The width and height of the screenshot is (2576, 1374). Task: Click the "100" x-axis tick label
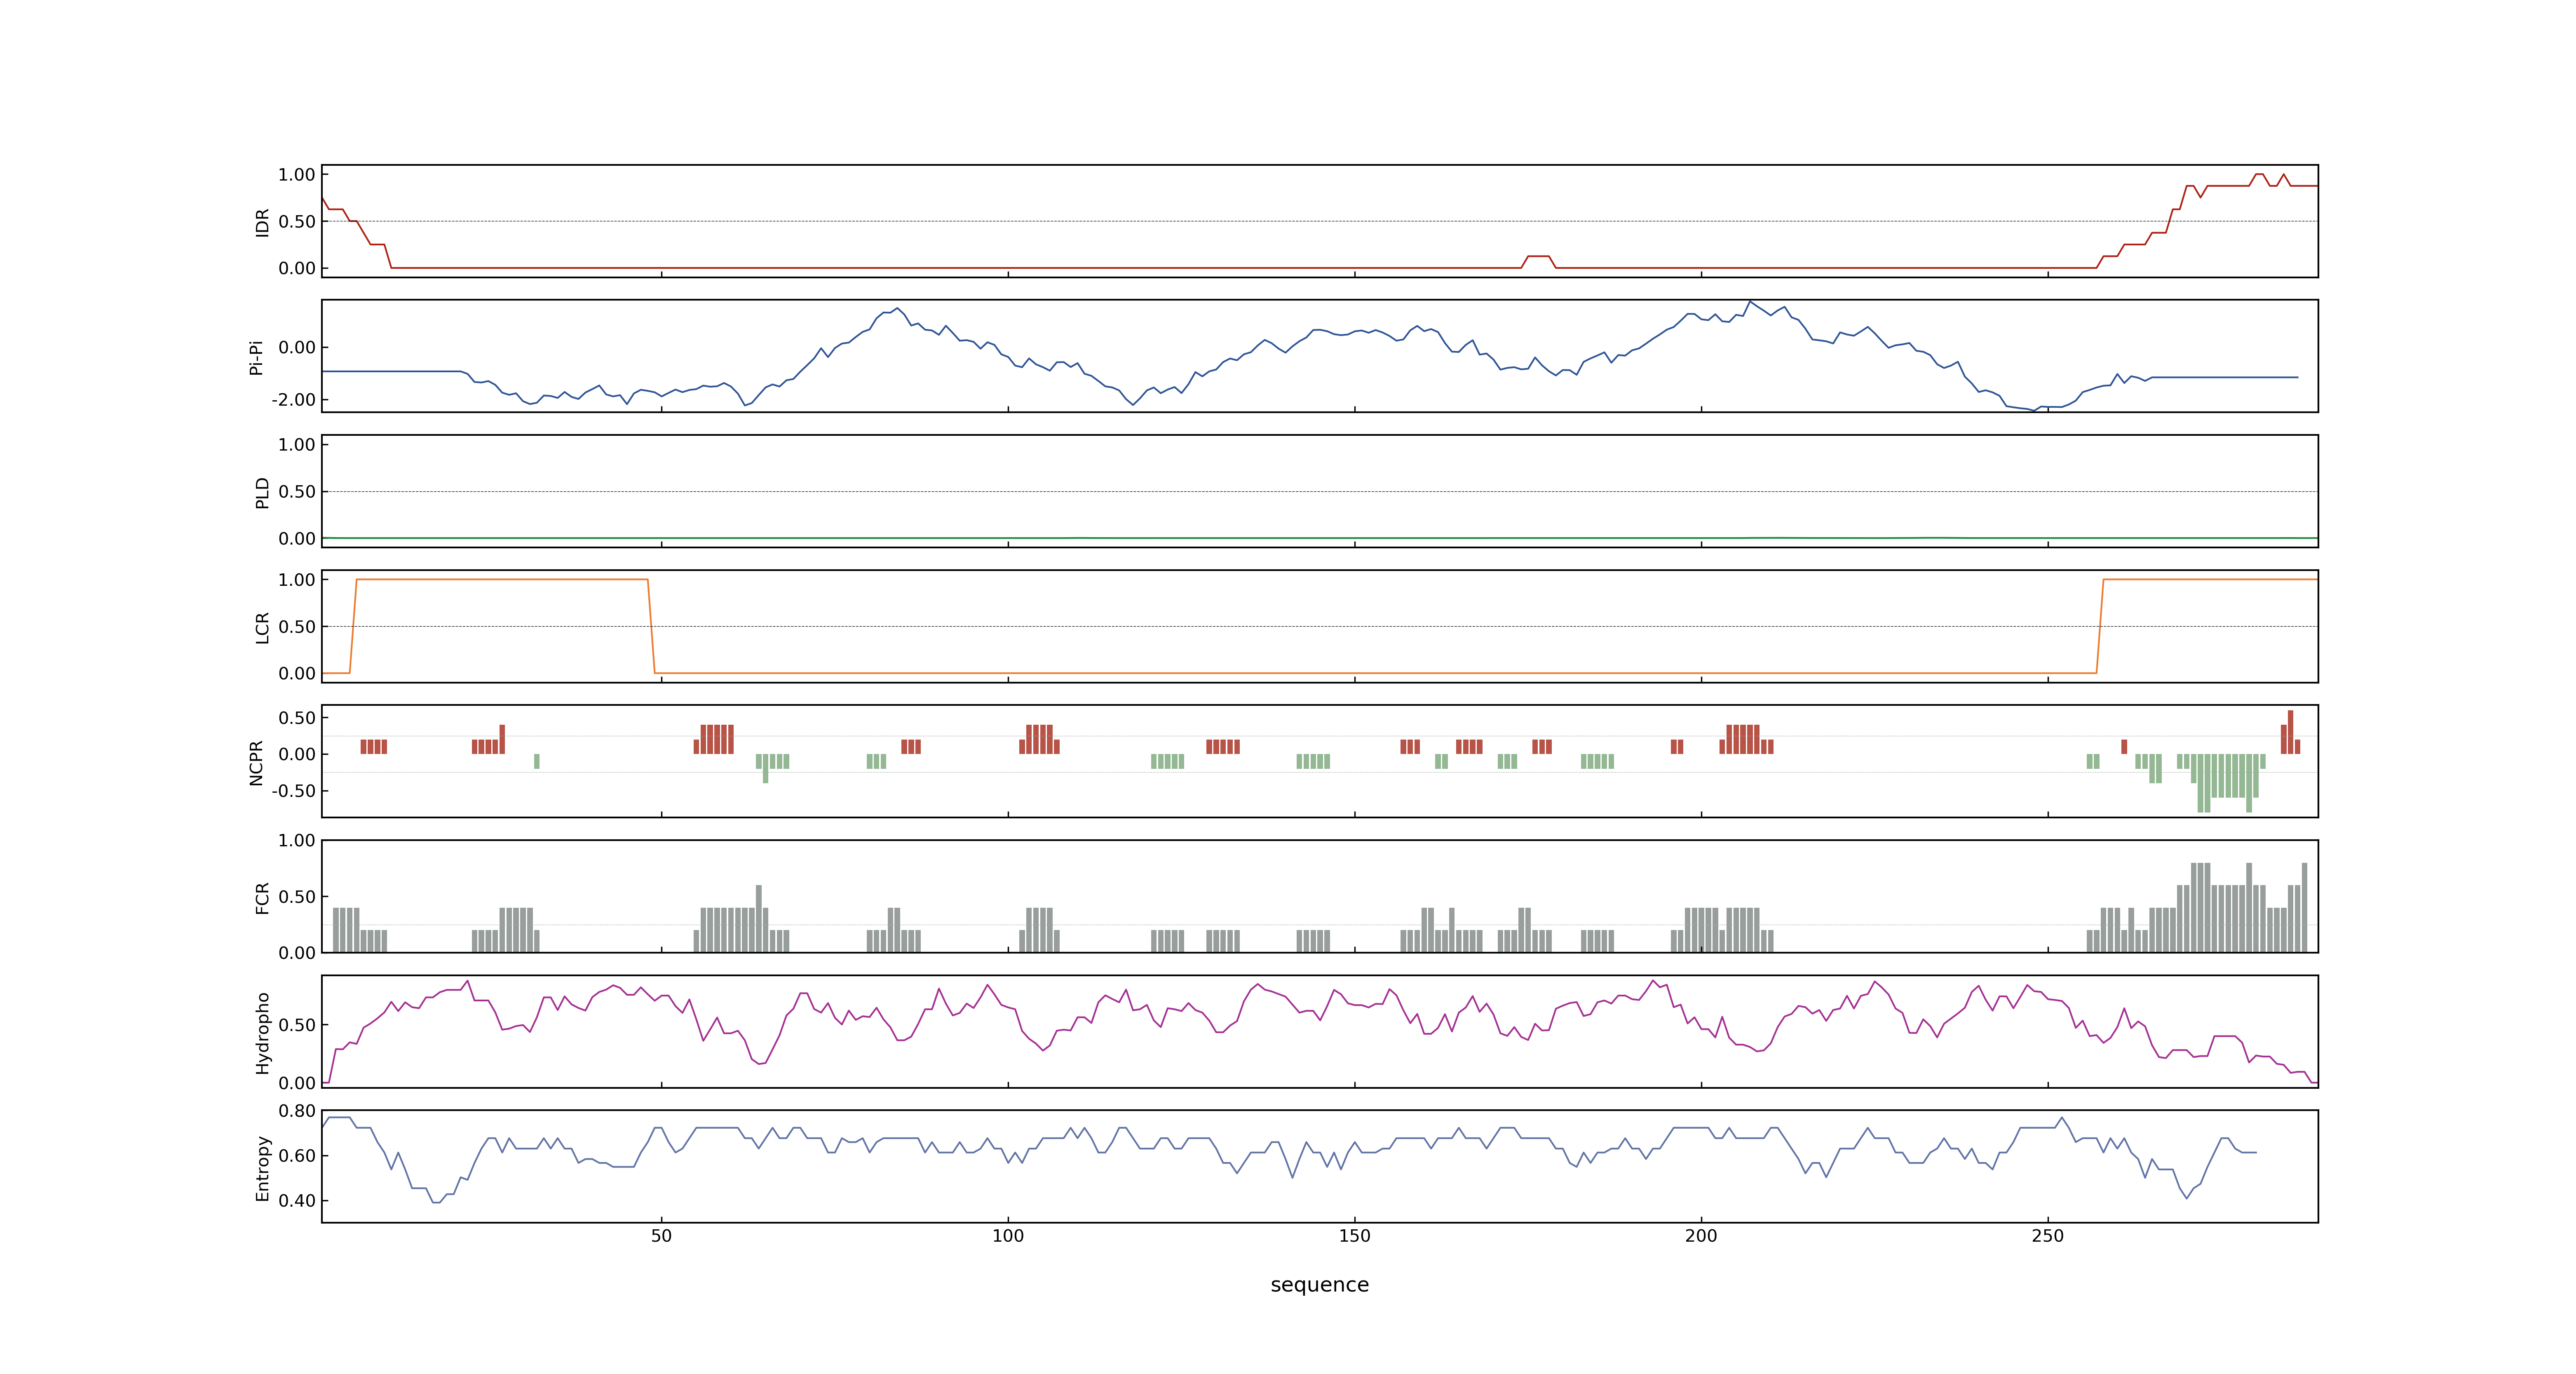pos(1008,1236)
